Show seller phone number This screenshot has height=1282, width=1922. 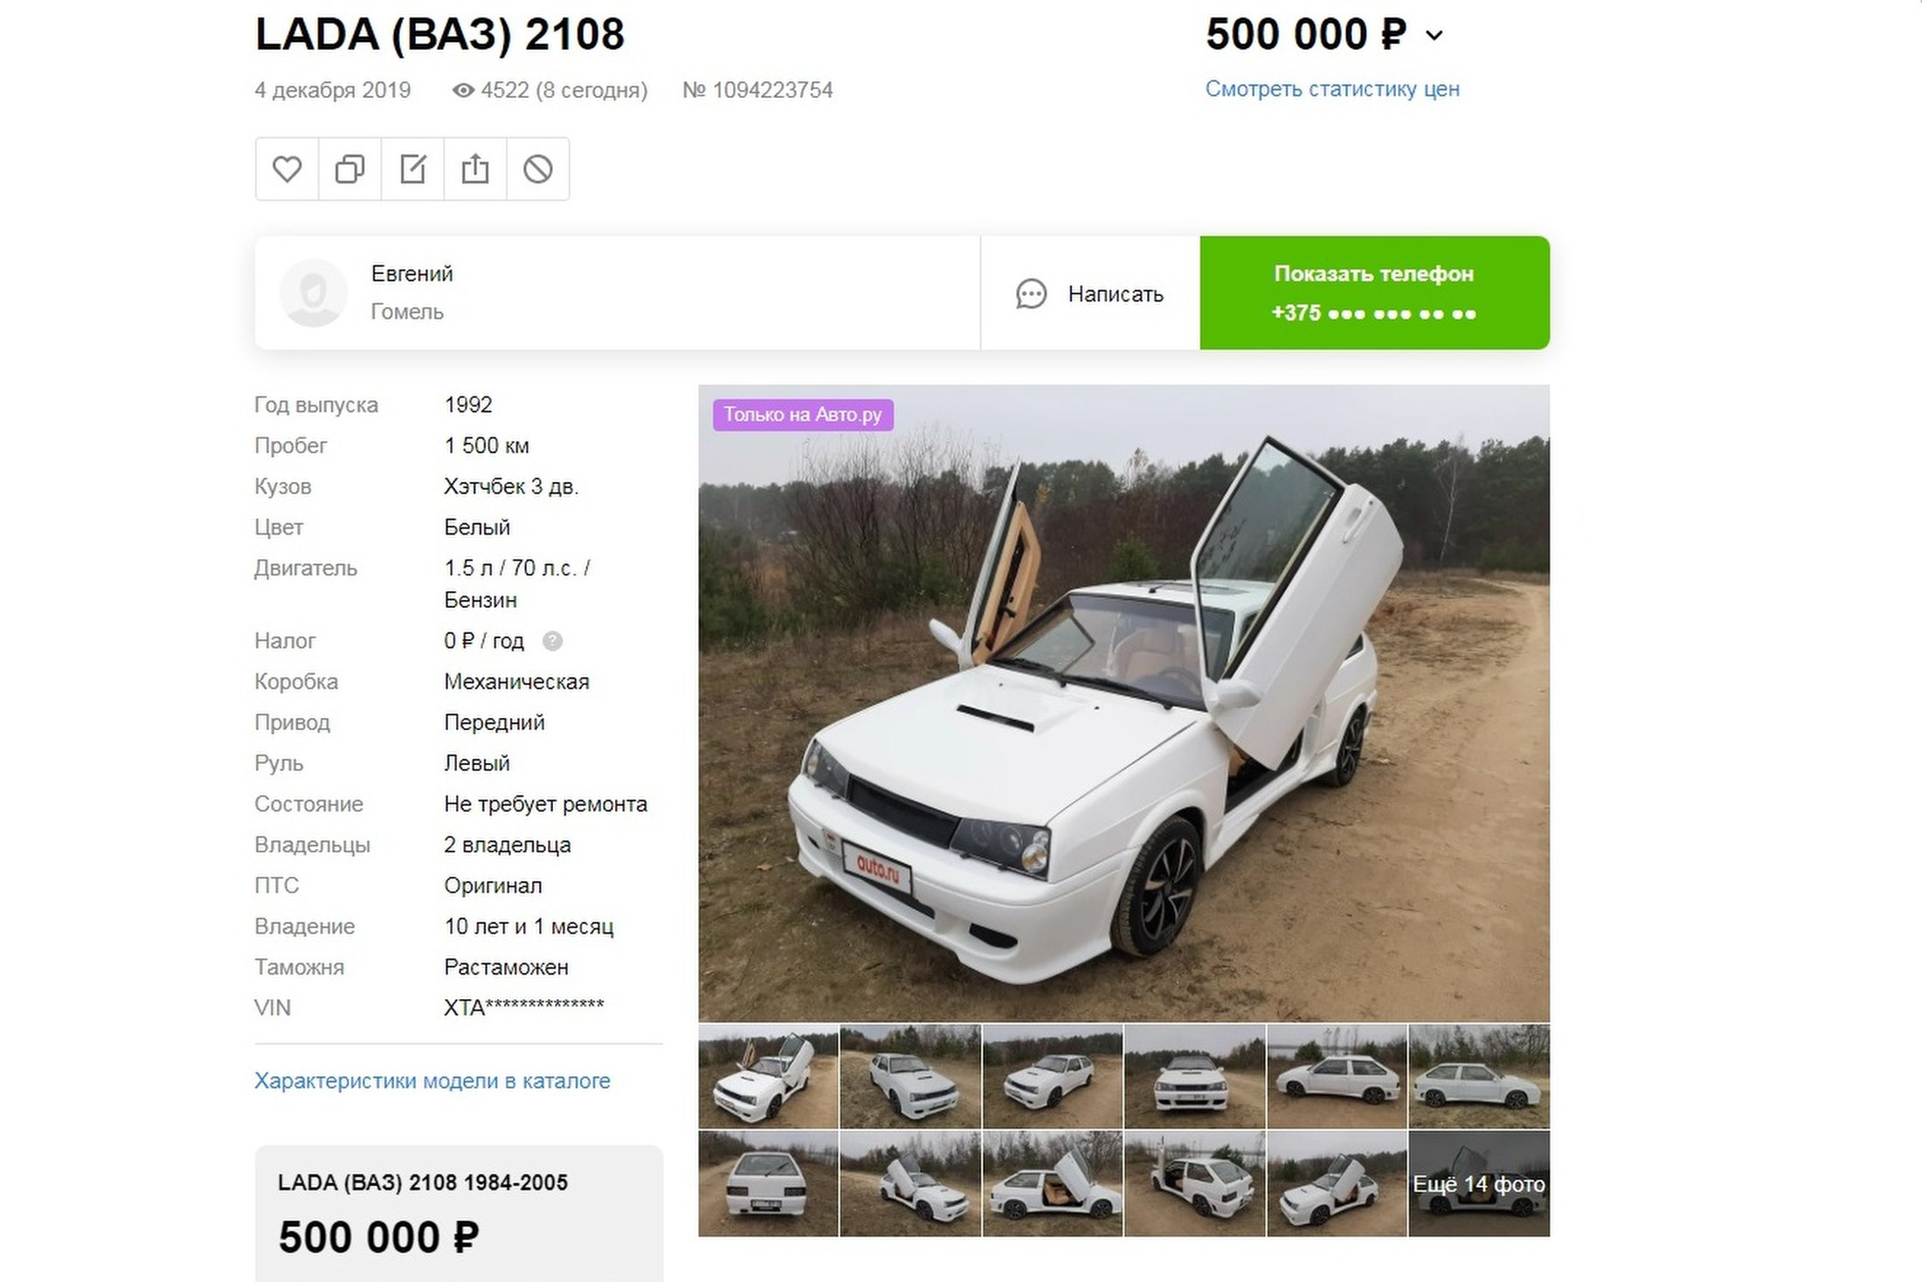click(1374, 293)
